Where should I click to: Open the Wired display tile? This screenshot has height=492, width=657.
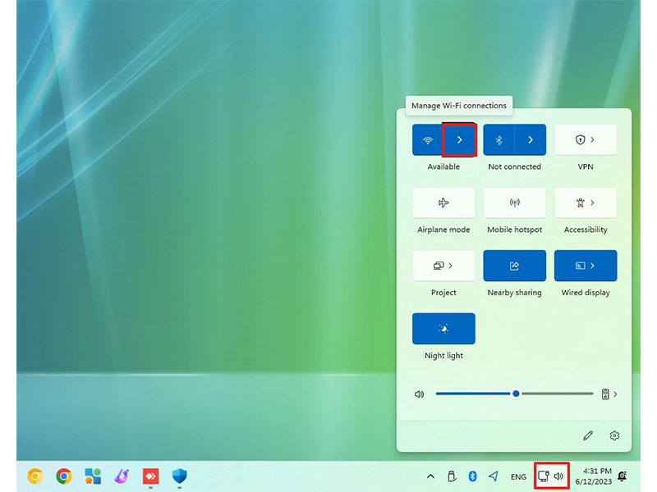coord(585,266)
